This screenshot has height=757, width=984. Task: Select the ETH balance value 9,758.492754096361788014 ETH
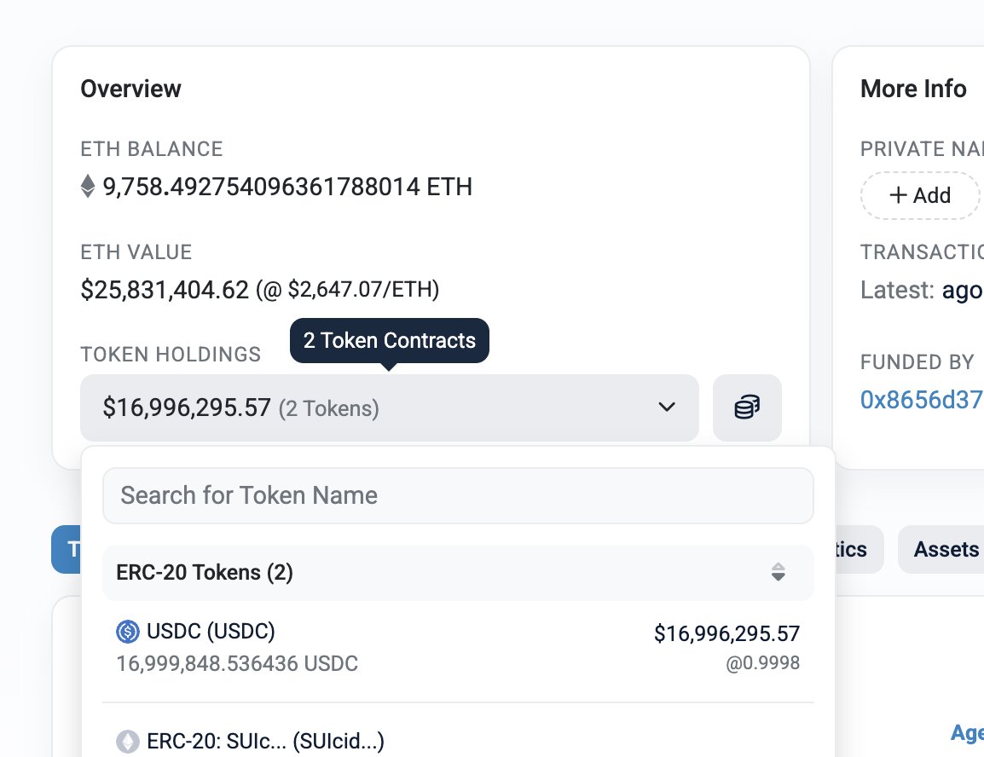coord(287,187)
